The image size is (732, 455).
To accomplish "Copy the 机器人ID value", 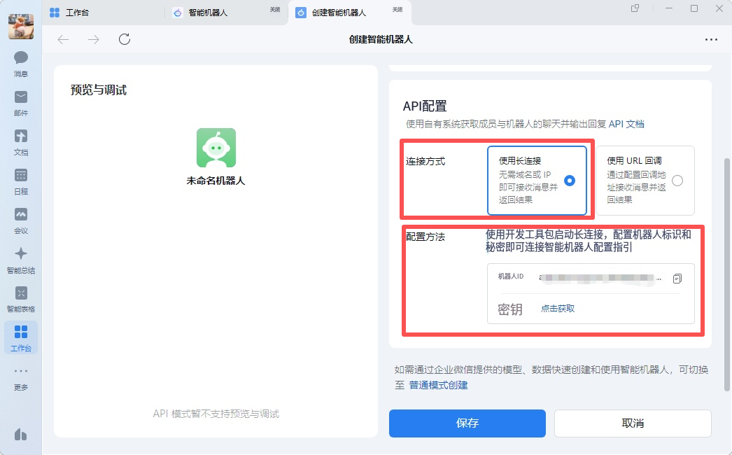I will pyautogui.click(x=677, y=279).
